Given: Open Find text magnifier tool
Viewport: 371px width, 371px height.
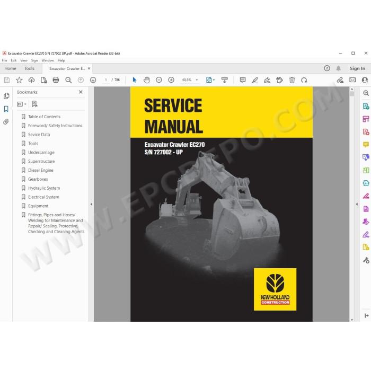Looking at the screenshot, I should pyautogui.click(x=68, y=80).
